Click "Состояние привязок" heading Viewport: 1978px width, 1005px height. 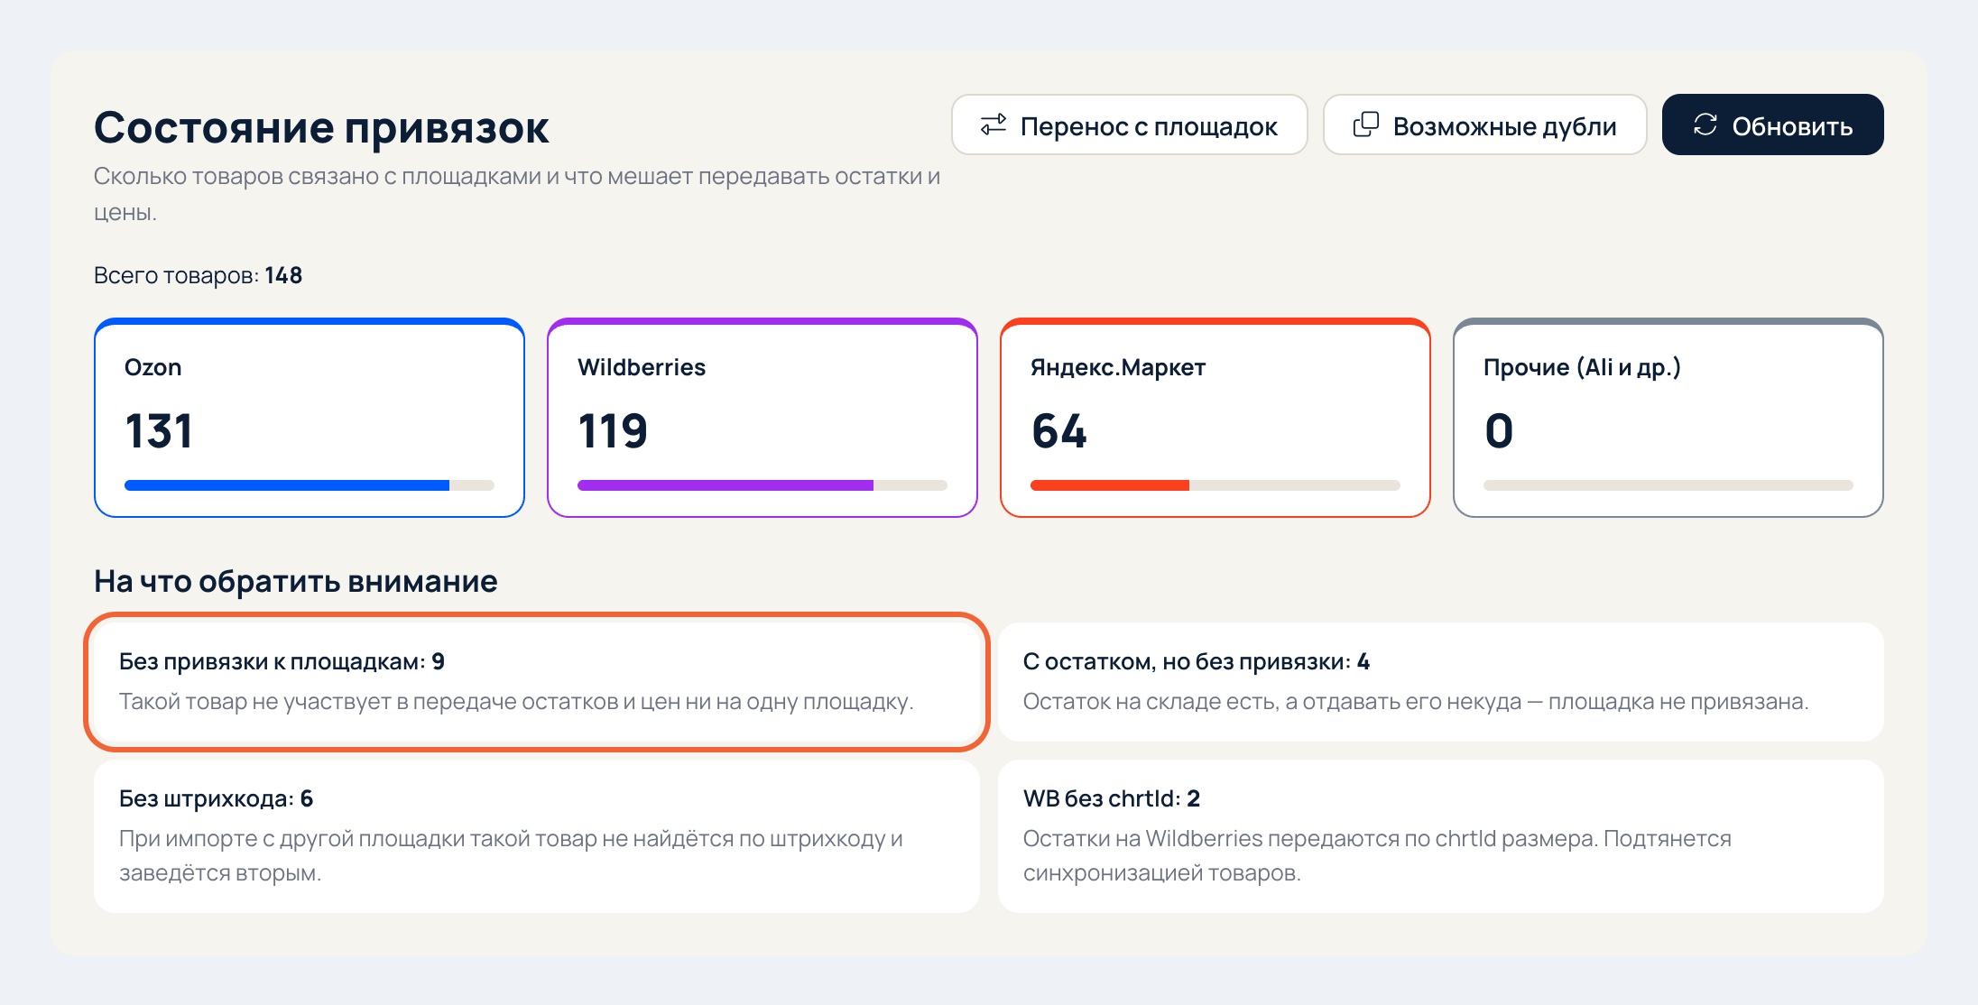(x=321, y=127)
